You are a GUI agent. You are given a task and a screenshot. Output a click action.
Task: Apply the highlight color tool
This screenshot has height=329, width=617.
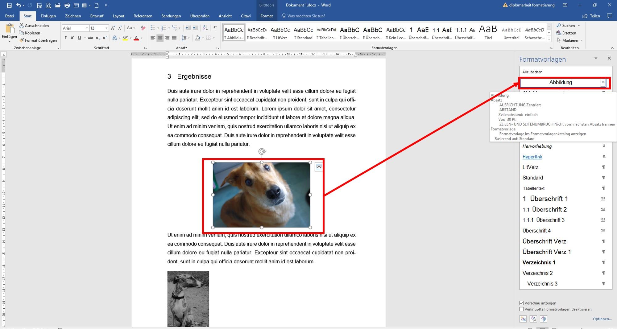125,38
